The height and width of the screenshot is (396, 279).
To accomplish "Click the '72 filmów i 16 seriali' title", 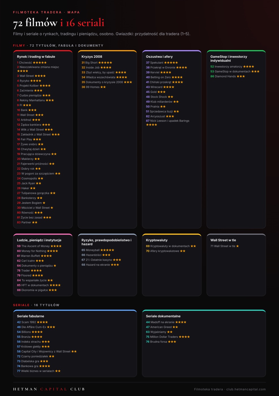I will (59, 23).
